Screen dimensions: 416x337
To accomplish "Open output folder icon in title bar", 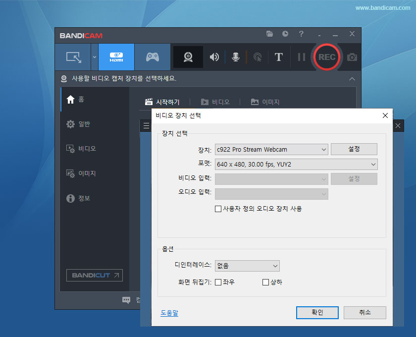I will pyautogui.click(x=269, y=34).
